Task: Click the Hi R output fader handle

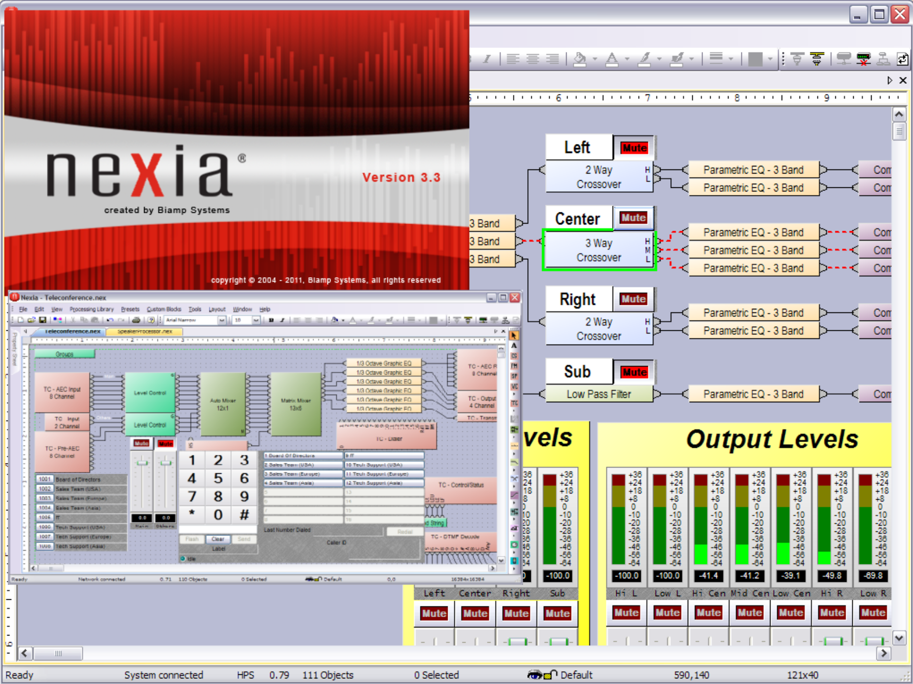Action: click(832, 641)
